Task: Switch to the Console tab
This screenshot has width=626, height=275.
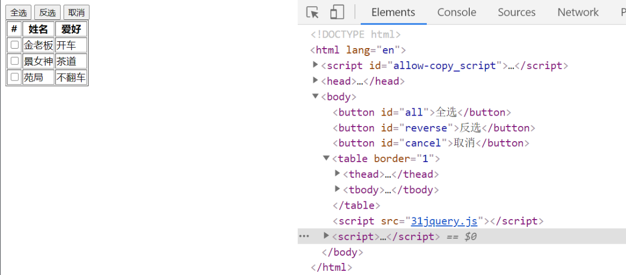Action: [x=457, y=13]
